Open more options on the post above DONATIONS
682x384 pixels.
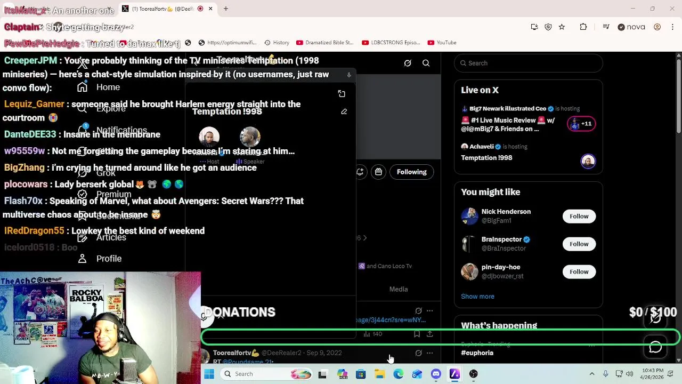click(429, 310)
